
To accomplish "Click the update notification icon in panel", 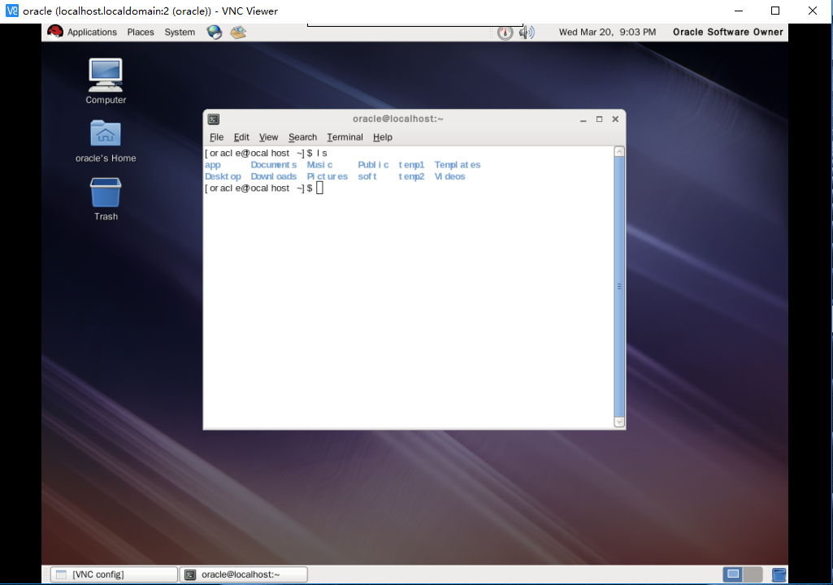I will pyautogui.click(x=505, y=32).
